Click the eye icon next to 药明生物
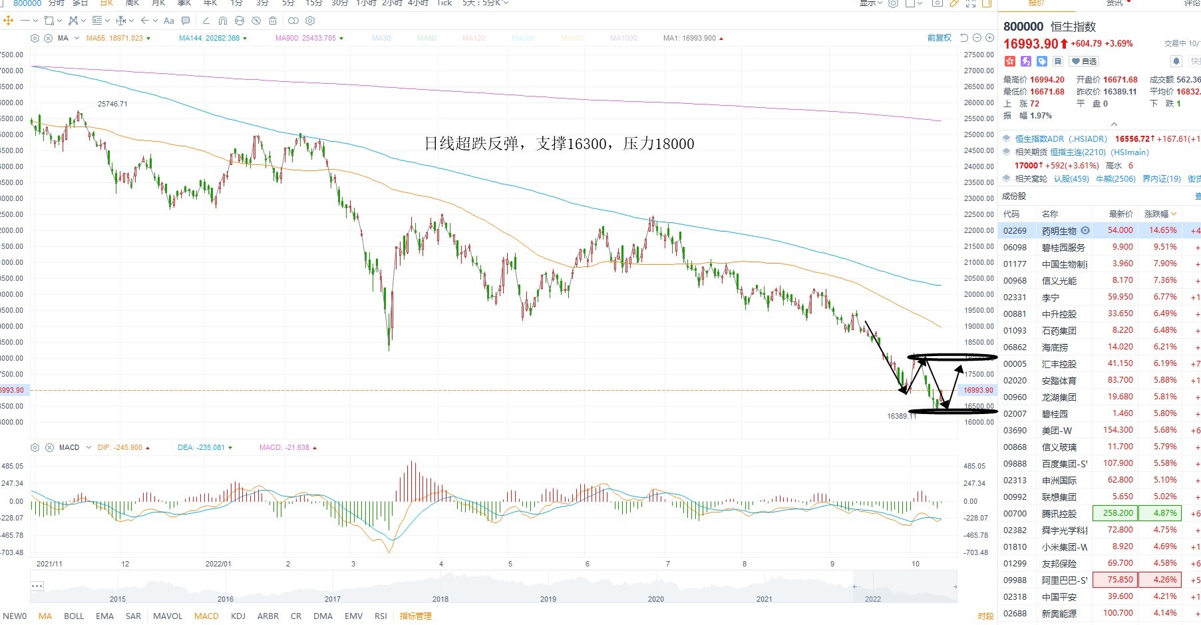This screenshot has height=625, width=1201. click(1085, 230)
